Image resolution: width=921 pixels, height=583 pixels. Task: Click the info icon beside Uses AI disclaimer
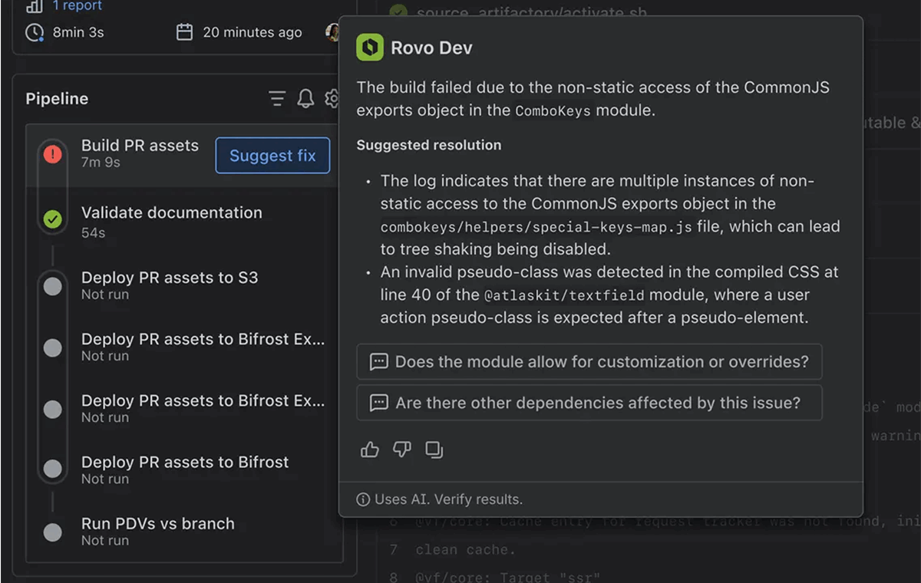coord(362,499)
